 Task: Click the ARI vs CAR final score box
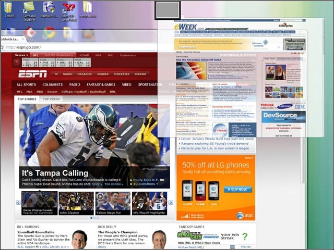point(64,63)
